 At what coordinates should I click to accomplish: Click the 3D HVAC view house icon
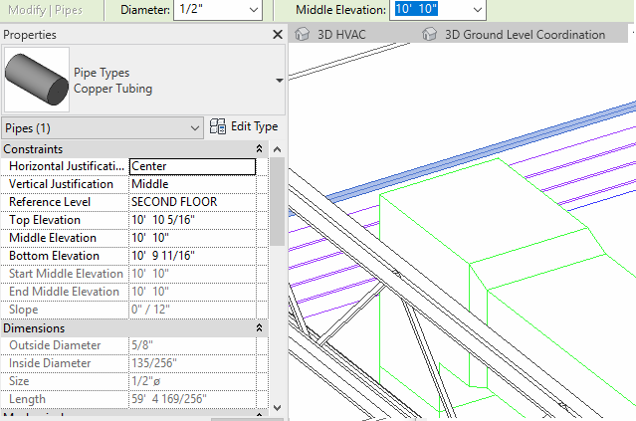[x=302, y=34]
